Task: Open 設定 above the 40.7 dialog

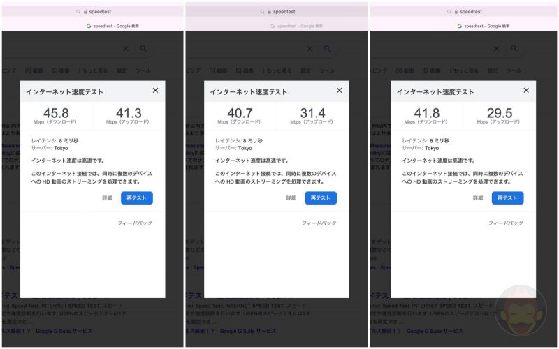Action: 305,70
